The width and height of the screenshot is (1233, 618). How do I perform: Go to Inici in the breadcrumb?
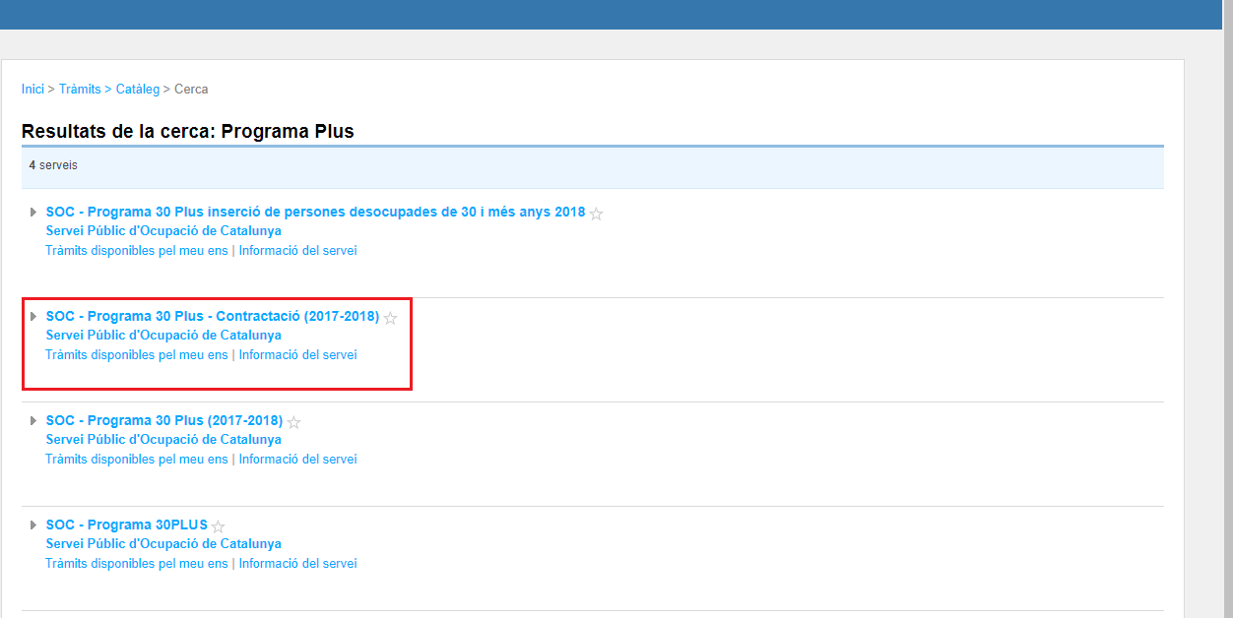(x=32, y=89)
